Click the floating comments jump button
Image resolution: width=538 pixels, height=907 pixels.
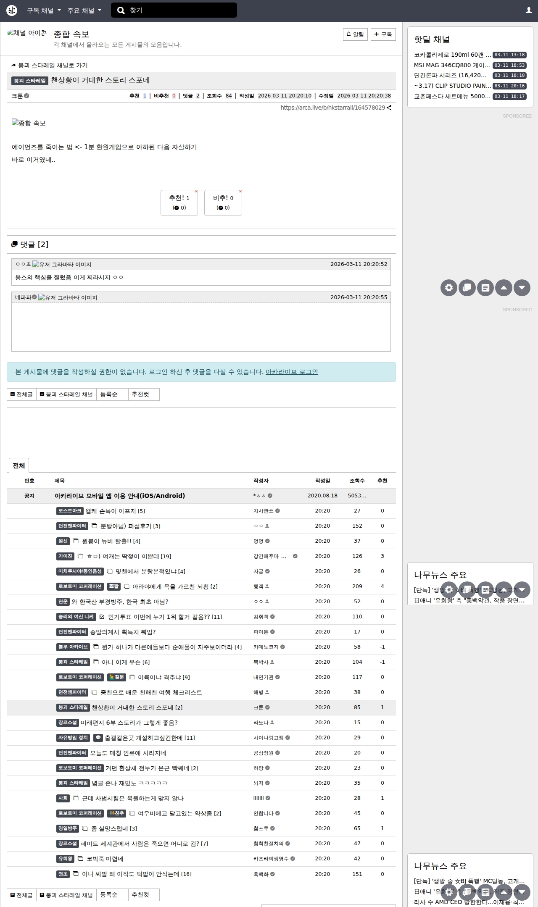point(467,288)
